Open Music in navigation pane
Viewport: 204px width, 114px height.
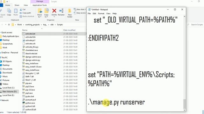pyautogui.click(x=5, y=76)
